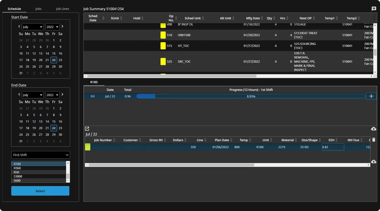Click trash delete icon beside job table
The image size is (380, 211).
374,140
